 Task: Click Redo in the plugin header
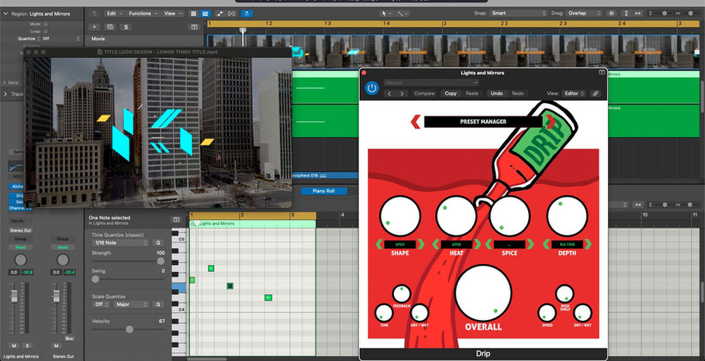(x=517, y=94)
